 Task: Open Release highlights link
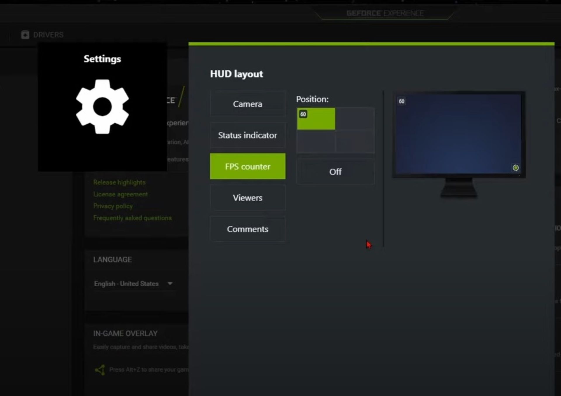coord(119,182)
